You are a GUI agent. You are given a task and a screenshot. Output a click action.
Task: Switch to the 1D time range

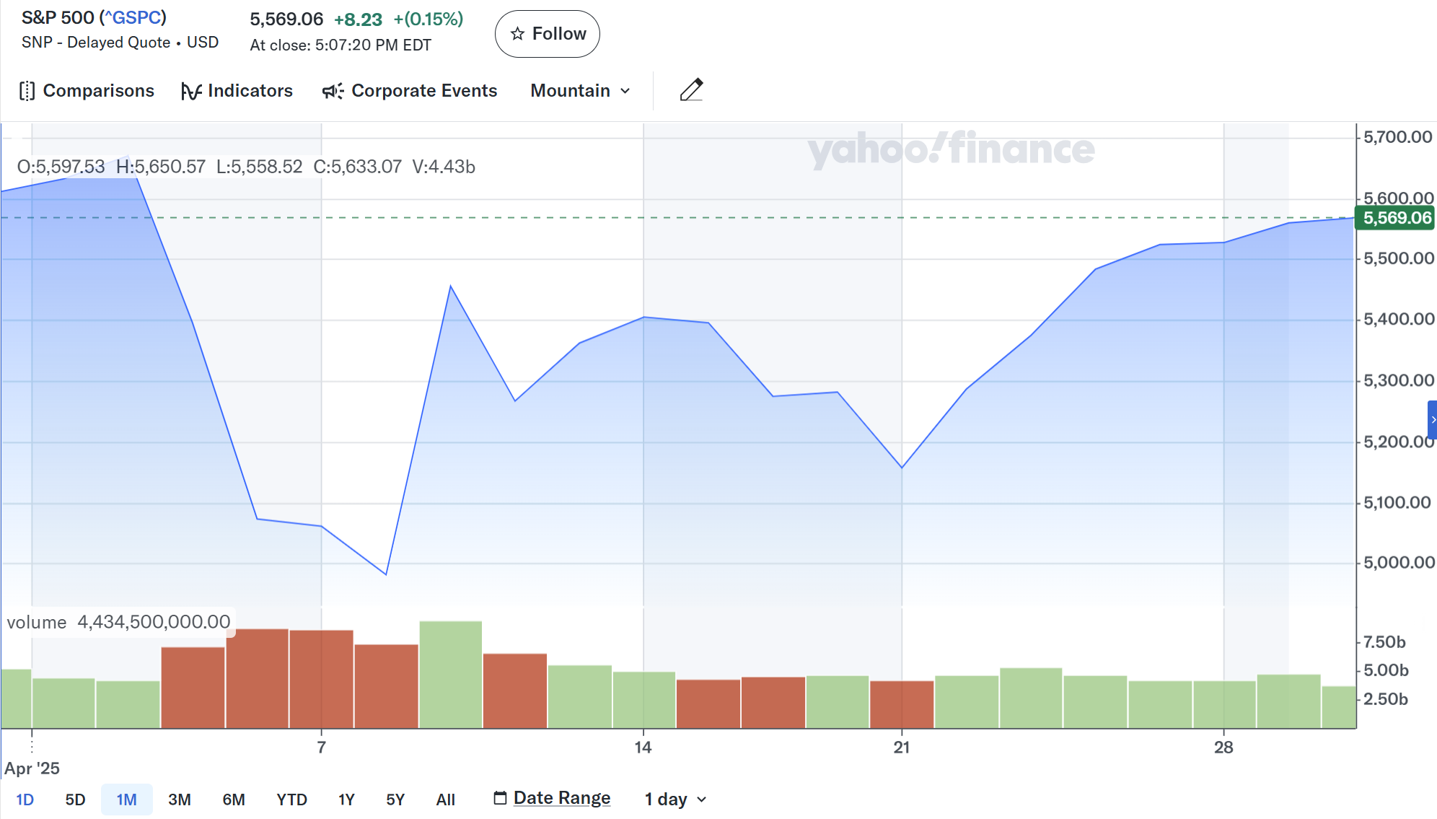[25, 800]
